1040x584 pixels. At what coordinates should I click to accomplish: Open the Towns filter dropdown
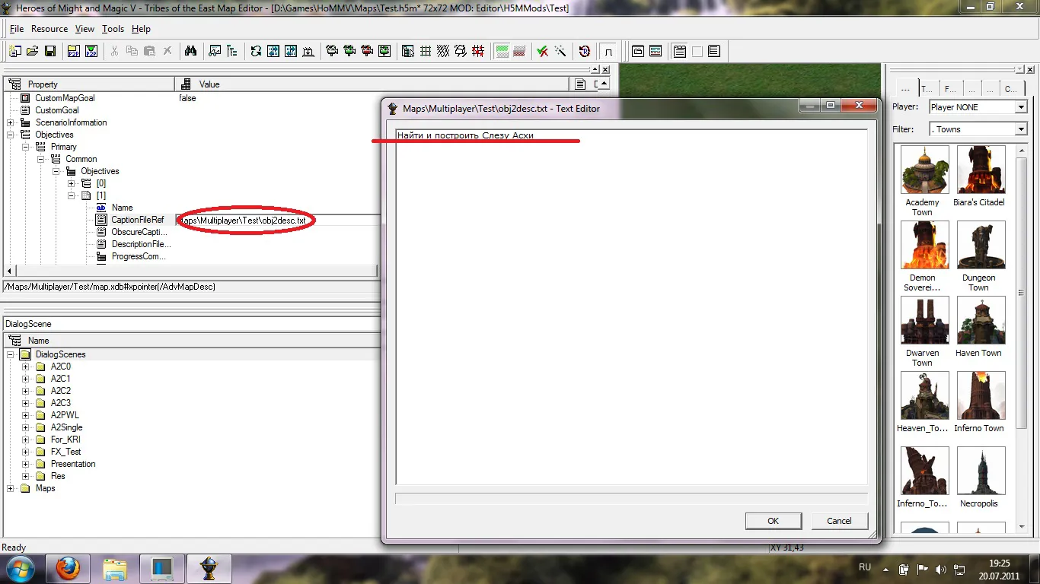point(1021,129)
